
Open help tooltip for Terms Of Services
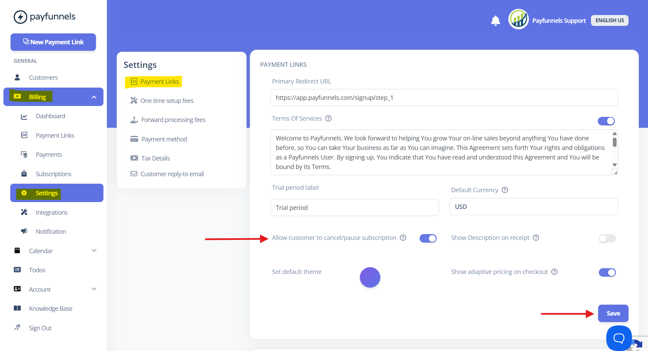[x=328, y=118]
